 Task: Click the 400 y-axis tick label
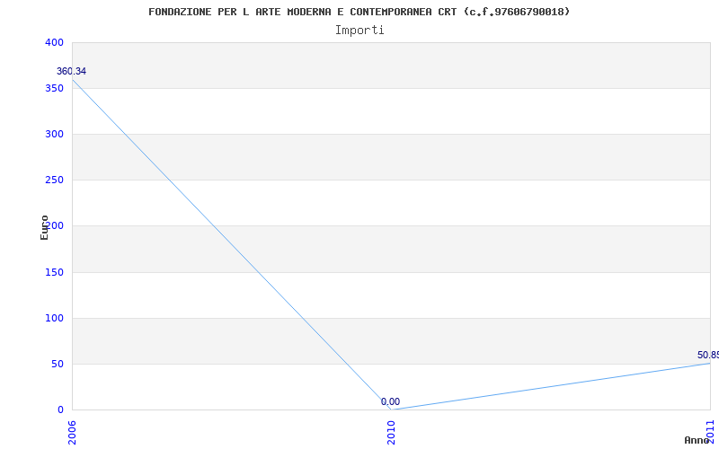pyautogui.click(x=54, y=42)
